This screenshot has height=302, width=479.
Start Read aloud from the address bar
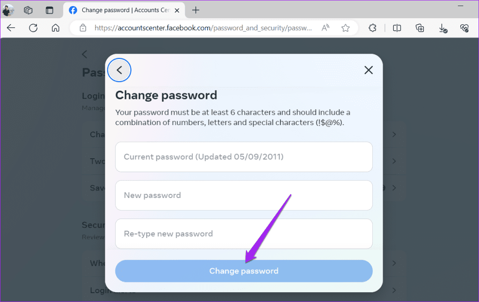325,28
